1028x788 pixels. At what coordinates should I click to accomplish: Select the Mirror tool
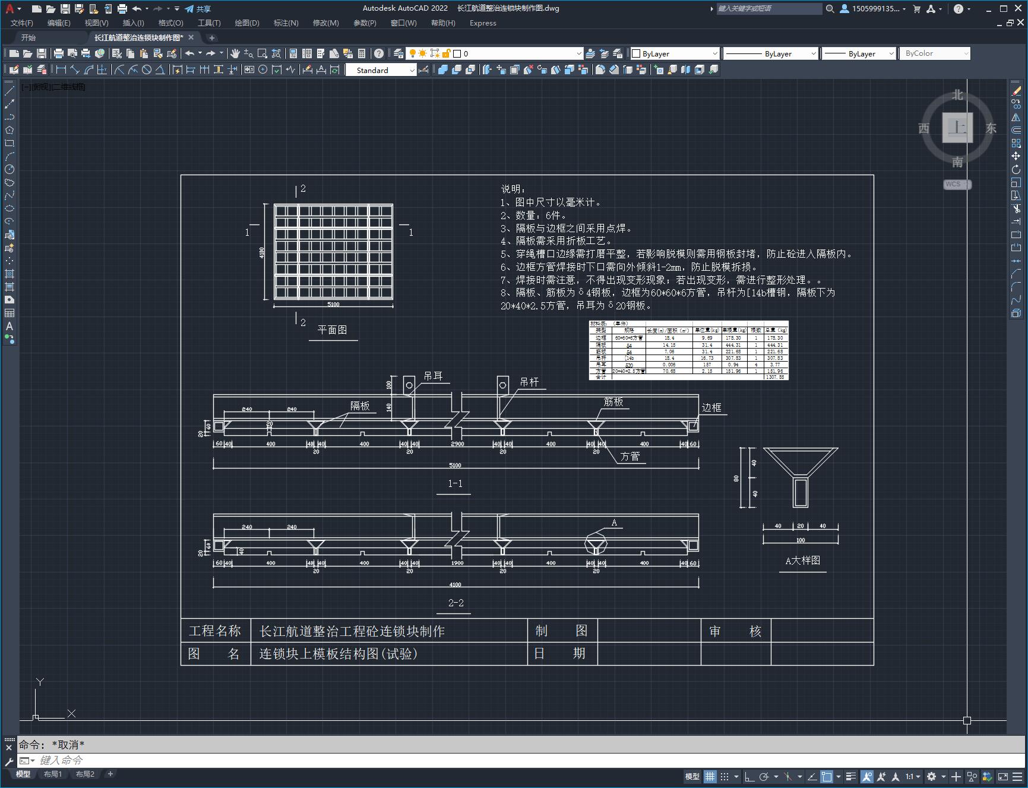[x=1016, y=117]
